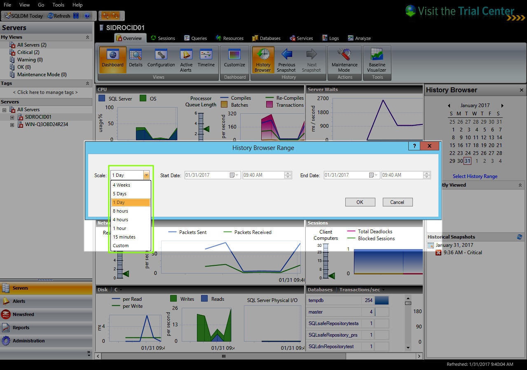The height and width of the screenshot is (370, 527).
Task: Select date 31 in January calendar
Action: tap(467, 161)
